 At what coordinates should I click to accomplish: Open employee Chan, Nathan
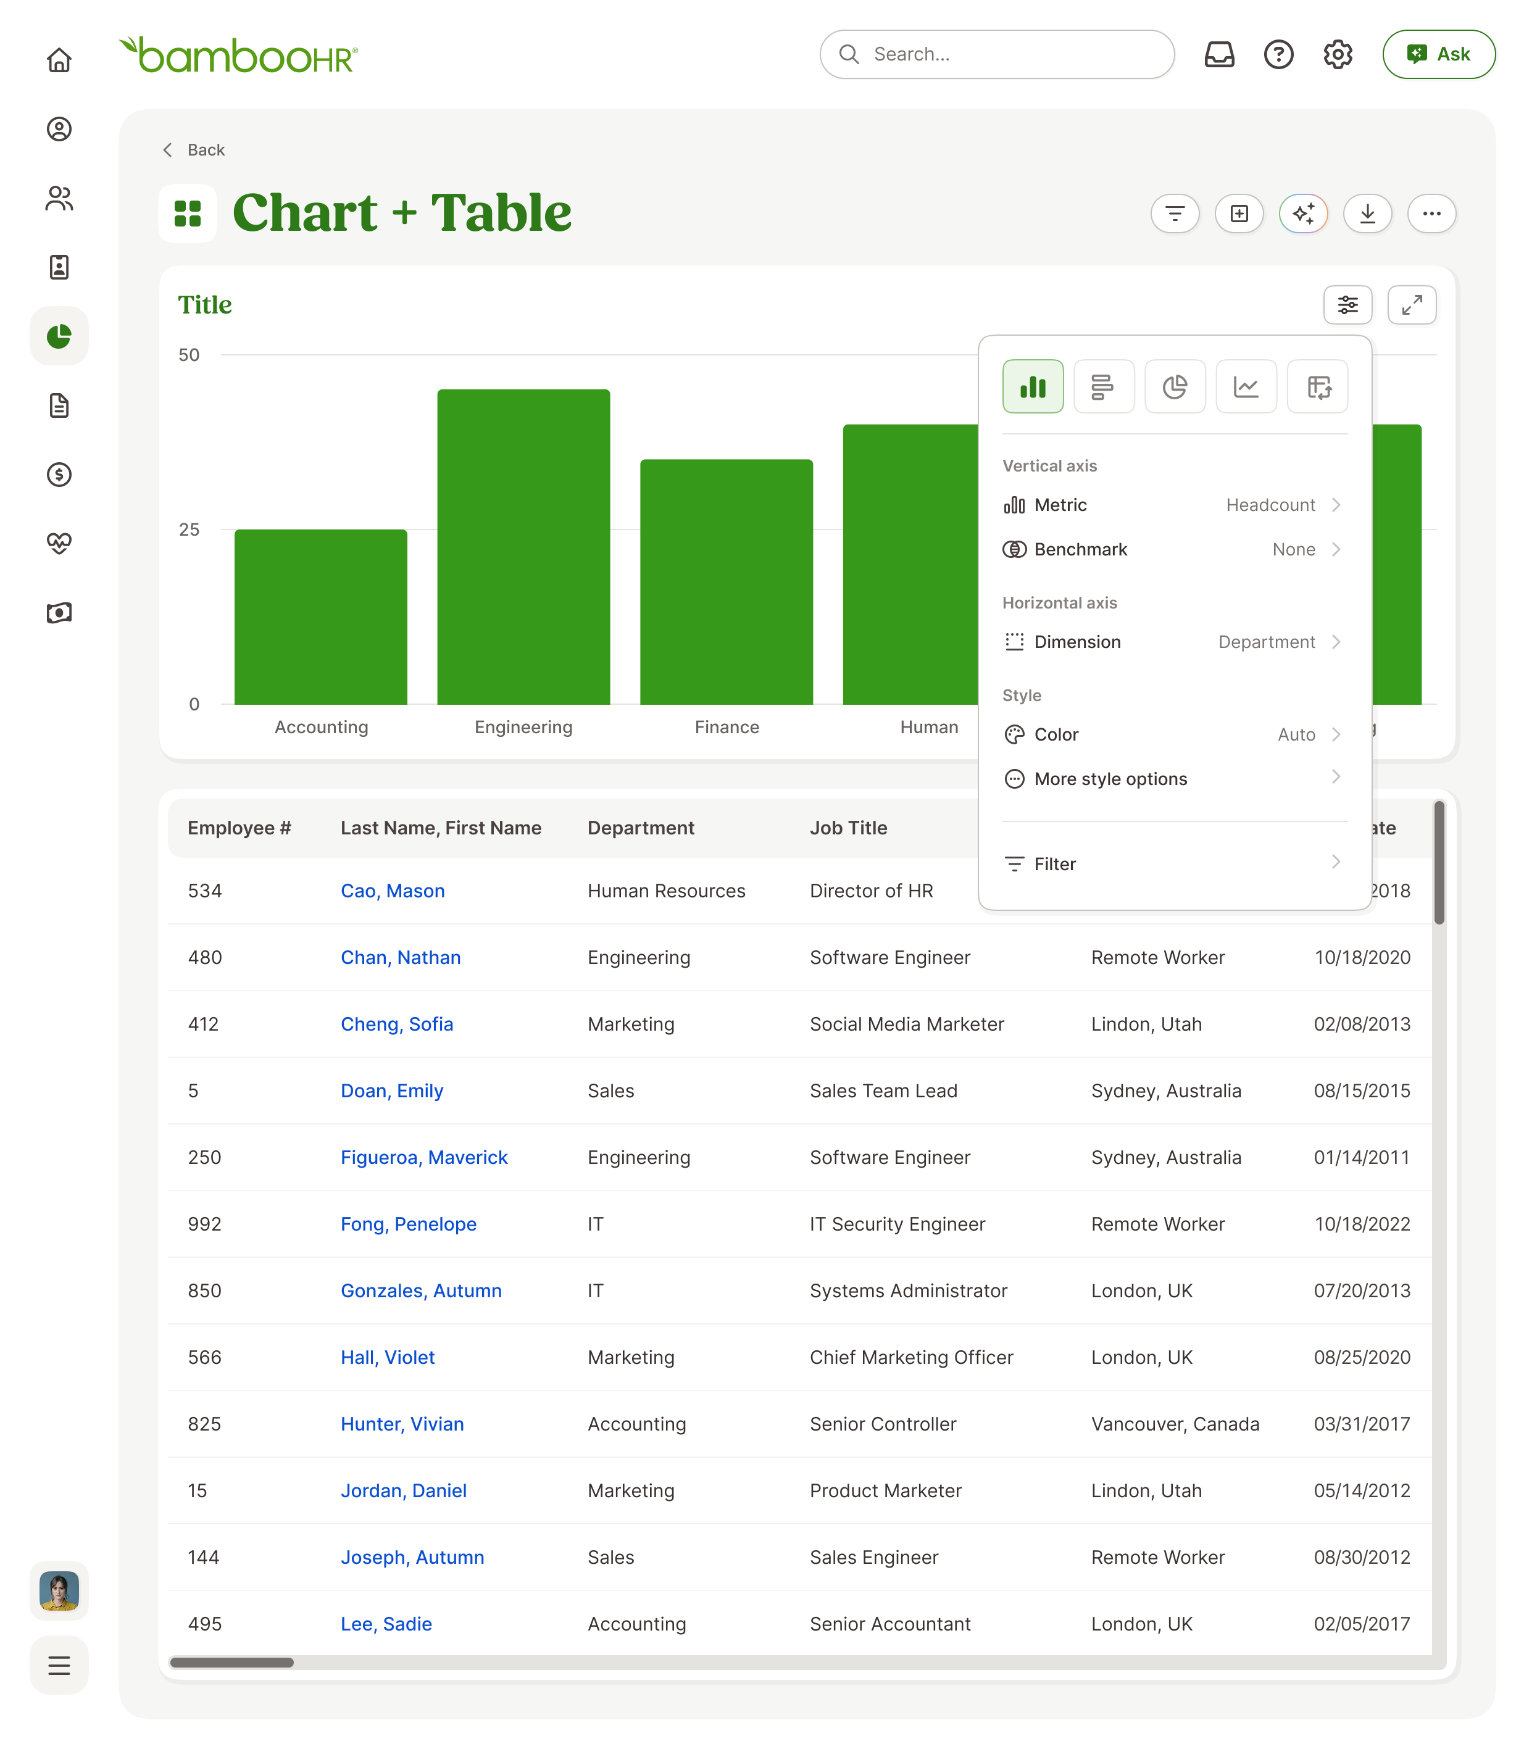(401, 957)
